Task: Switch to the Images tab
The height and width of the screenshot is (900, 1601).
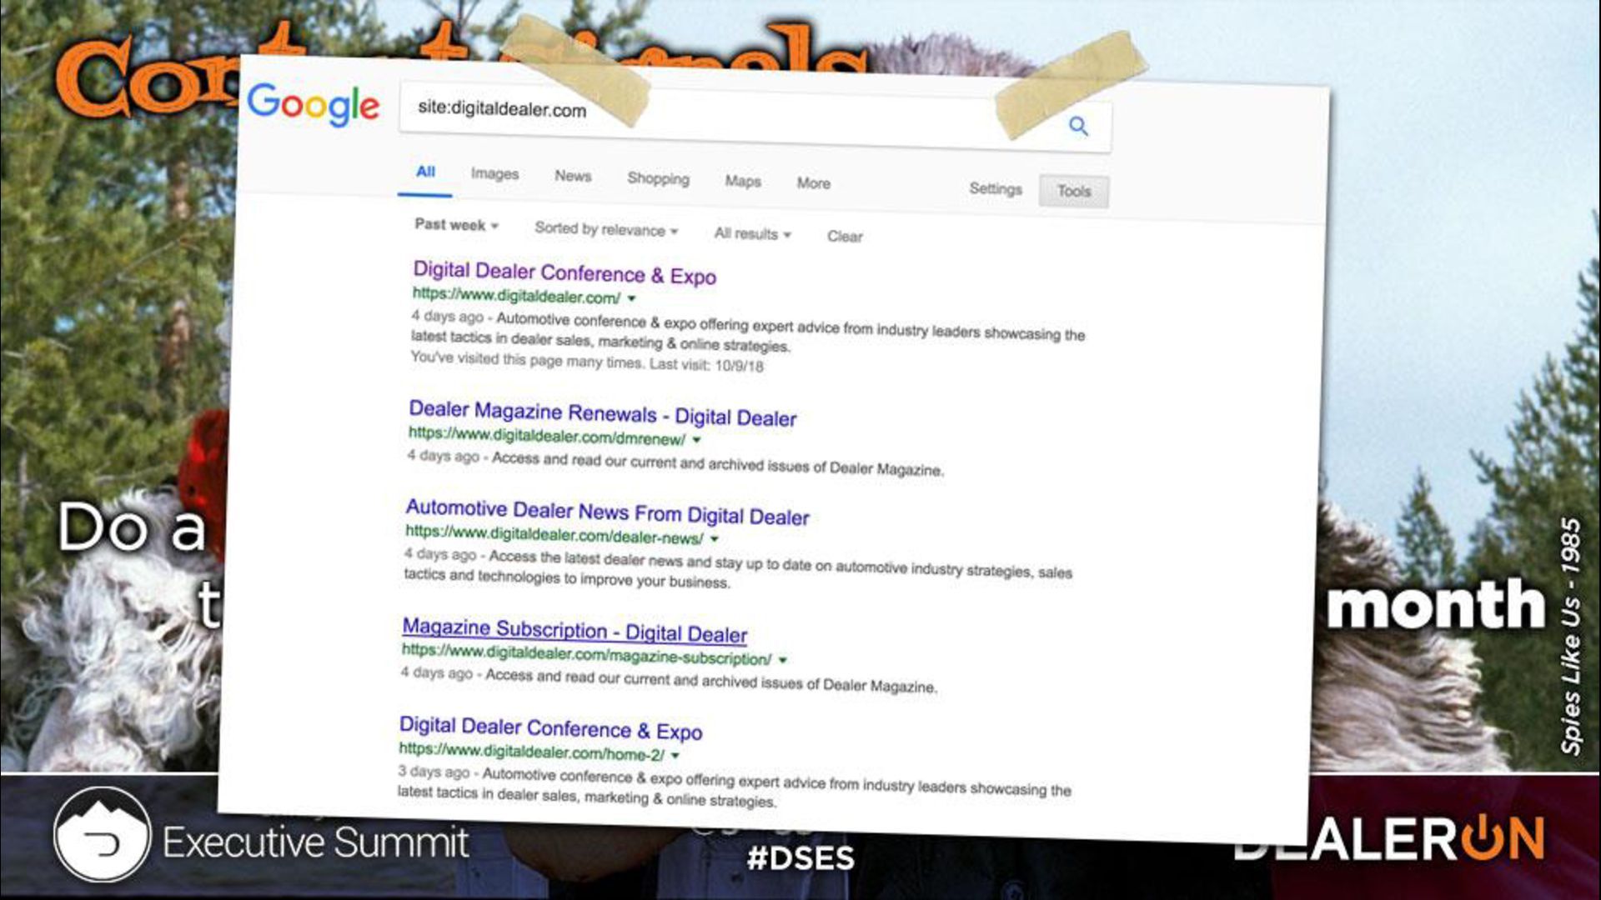Action: [x=494, y=173]
